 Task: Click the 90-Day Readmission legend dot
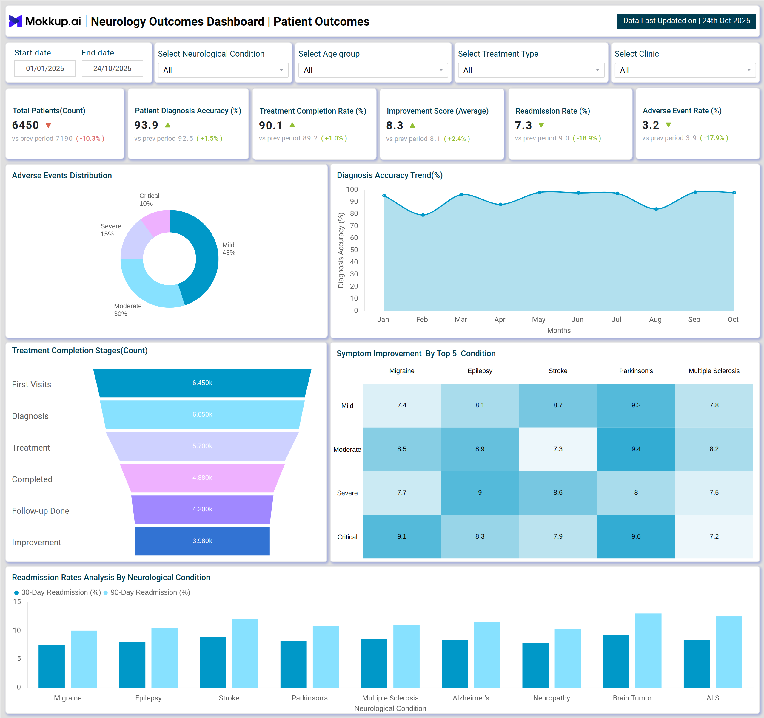pos(106,592)
